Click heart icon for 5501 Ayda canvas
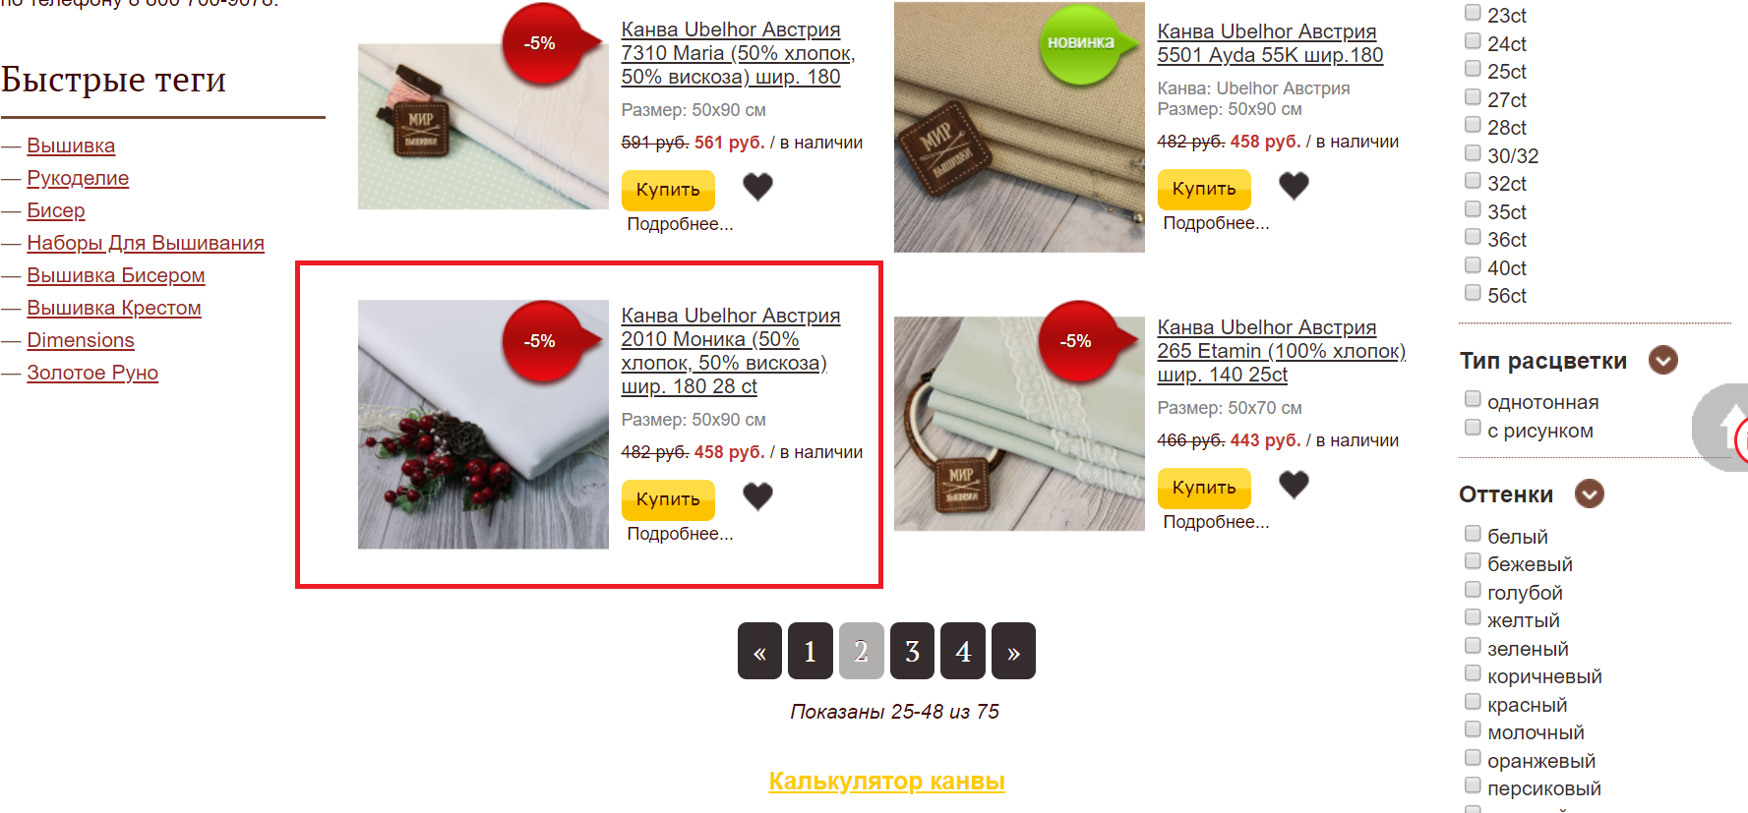This screenshot has height=813, width=1748. pos(1294,185)
